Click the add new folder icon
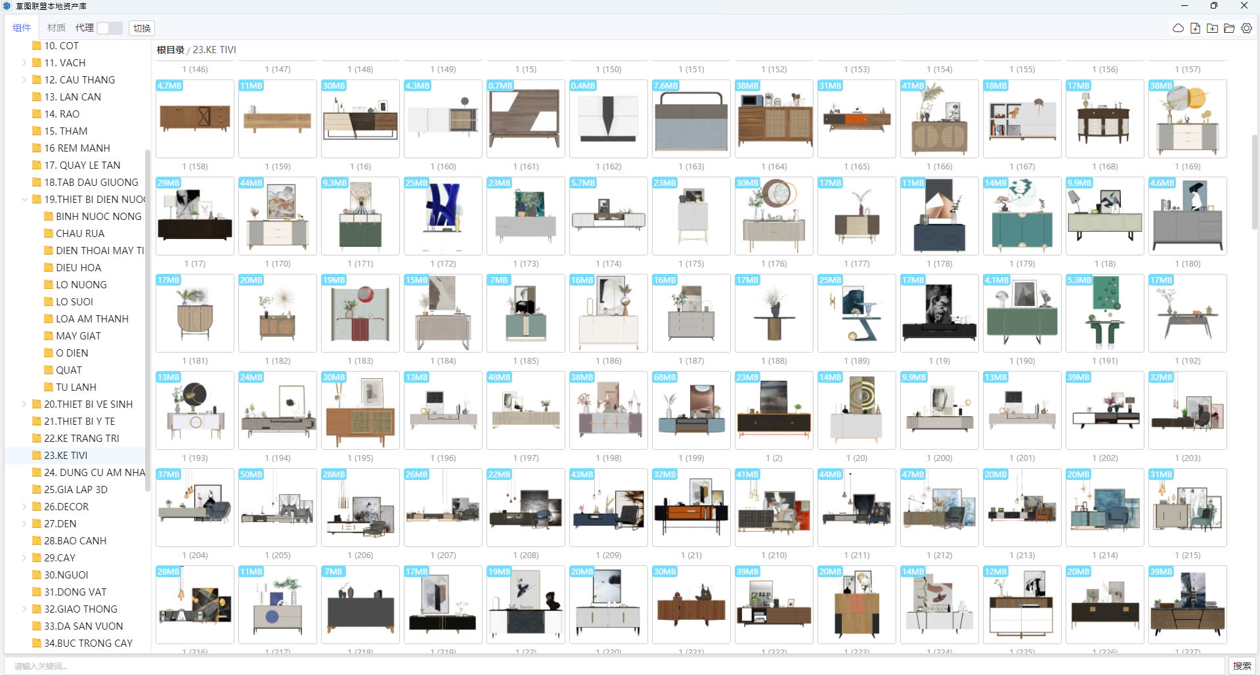 point(1212,28)
